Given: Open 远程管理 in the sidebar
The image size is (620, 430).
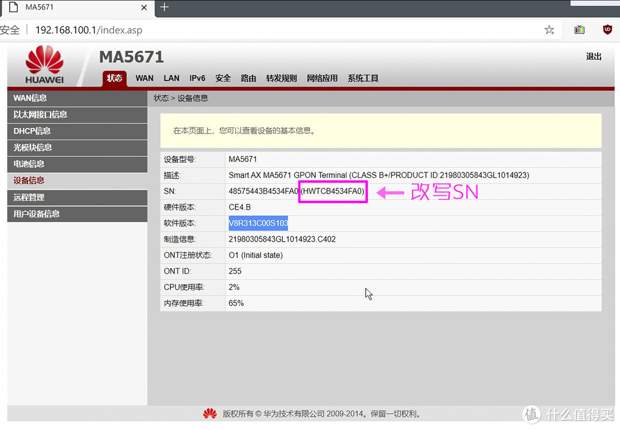Looking at the screenshot, I should 77,197.
